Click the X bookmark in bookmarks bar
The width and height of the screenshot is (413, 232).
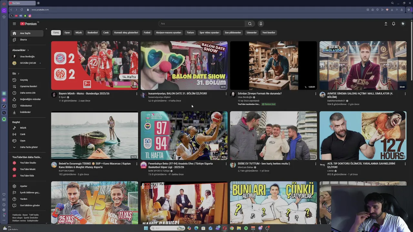pos(12,16)
